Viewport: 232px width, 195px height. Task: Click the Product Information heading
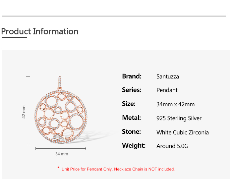tap(40, 31)
